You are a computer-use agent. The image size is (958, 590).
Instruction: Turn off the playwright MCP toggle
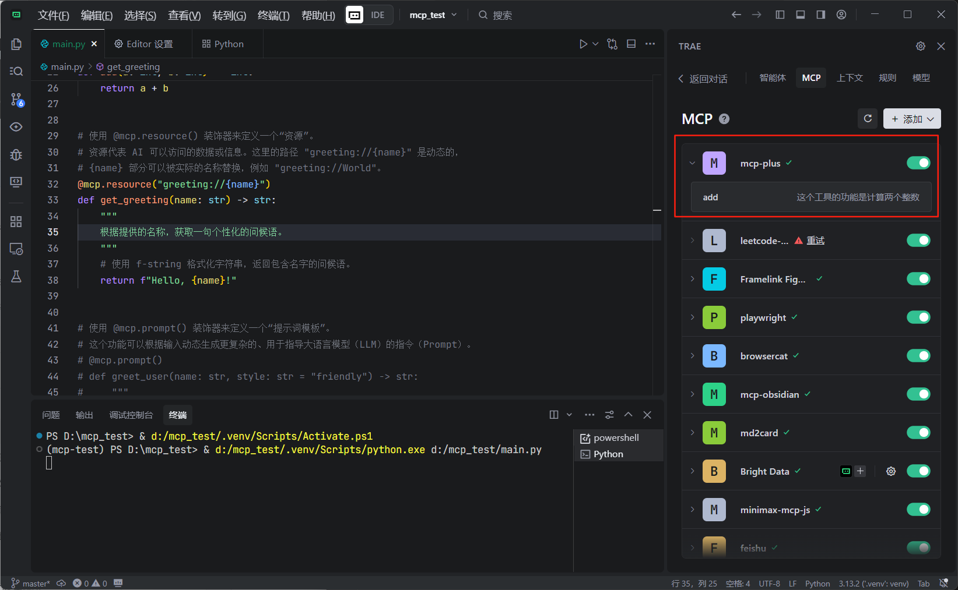(918, 317)
